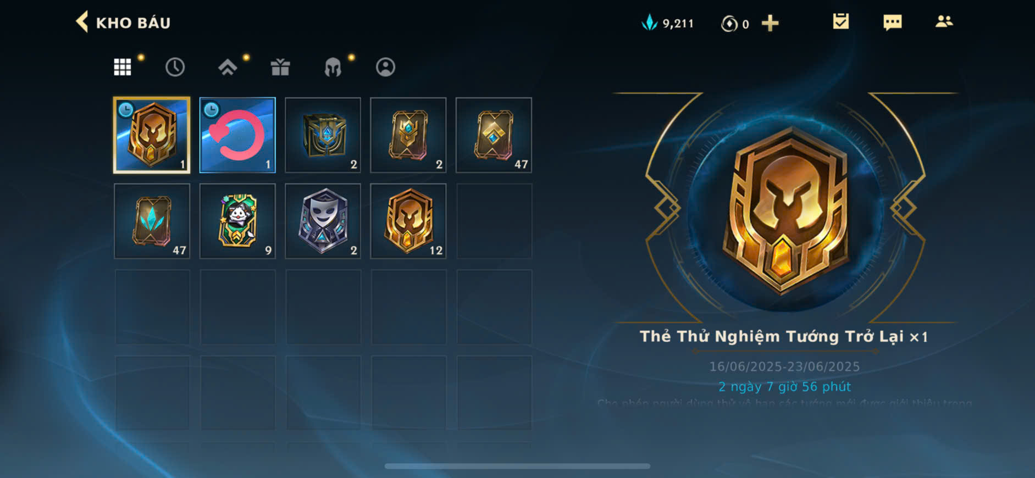Image resolution: width=1035 pixels, height=478 pixels.
Task: Select the blue crystal card with quantity 47
Action: [152, 221]
